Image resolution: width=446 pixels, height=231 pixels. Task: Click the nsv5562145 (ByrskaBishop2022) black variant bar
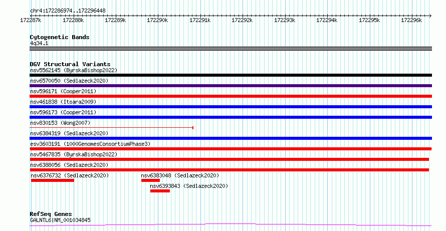(231, 75)
